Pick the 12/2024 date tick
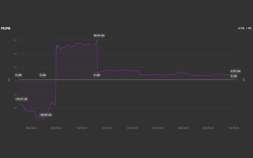Image resolution: width=253 pixels, height=158 pixels. 107,128
